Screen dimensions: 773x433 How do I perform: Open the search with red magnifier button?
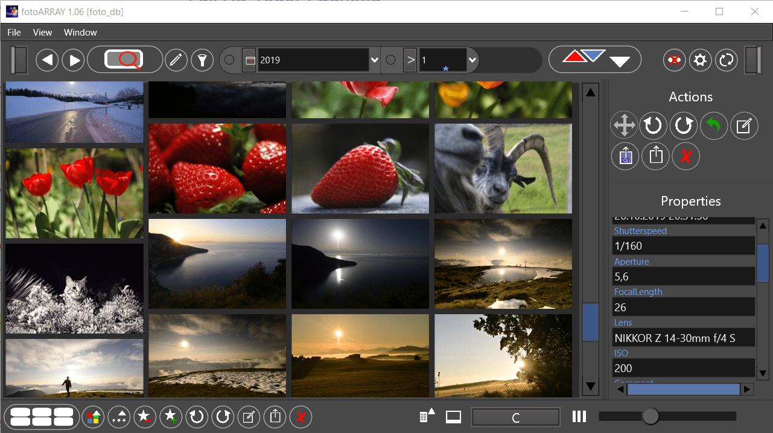pos(125,60)
